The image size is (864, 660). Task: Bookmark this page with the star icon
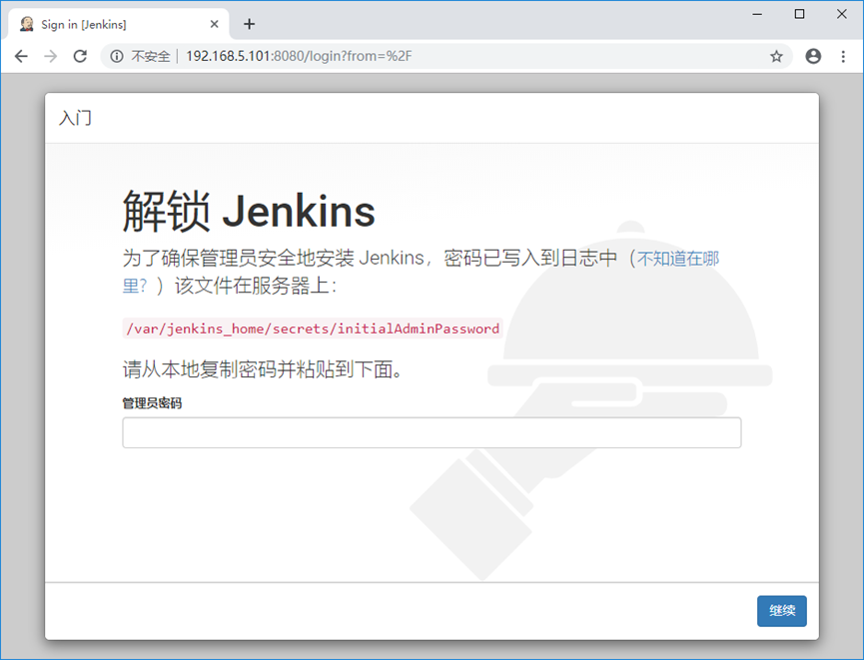[x=776, y=56]
